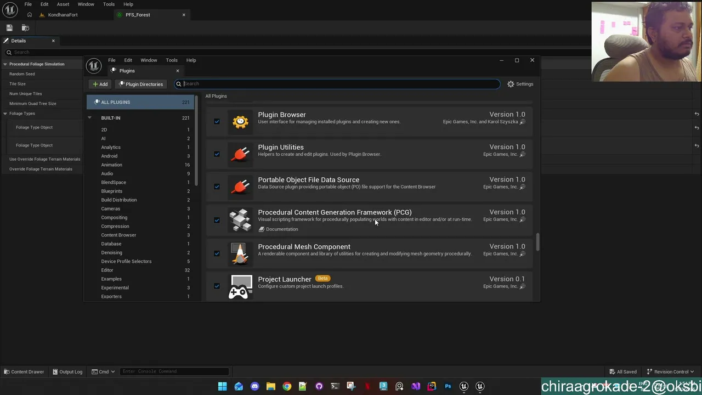This screenshot has width=702, height=395.
Task: Open Visual Studio from the taskbar
Action: point(416,386)
